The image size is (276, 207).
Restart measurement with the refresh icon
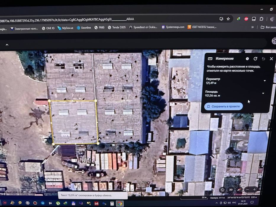[x=255, y=59]
